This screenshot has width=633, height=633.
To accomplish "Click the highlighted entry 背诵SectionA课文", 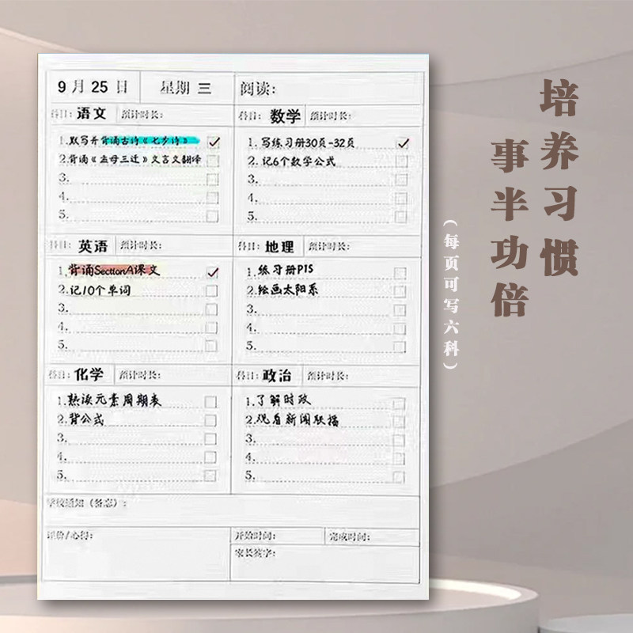I will [114, 270].
